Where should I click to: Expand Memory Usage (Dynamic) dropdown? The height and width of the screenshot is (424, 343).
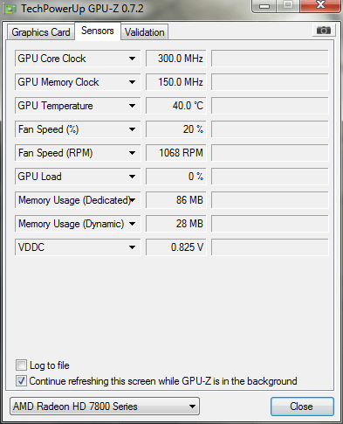pos(132,224)
